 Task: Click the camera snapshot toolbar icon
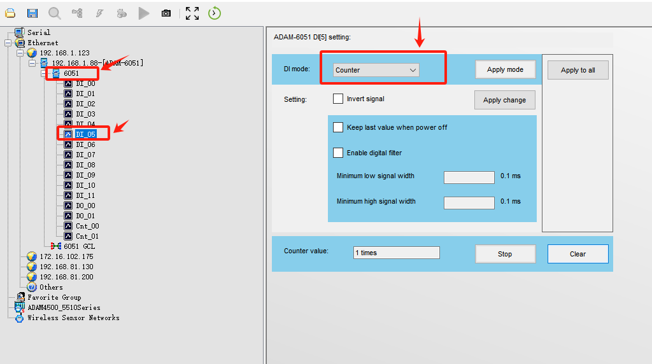166,13
